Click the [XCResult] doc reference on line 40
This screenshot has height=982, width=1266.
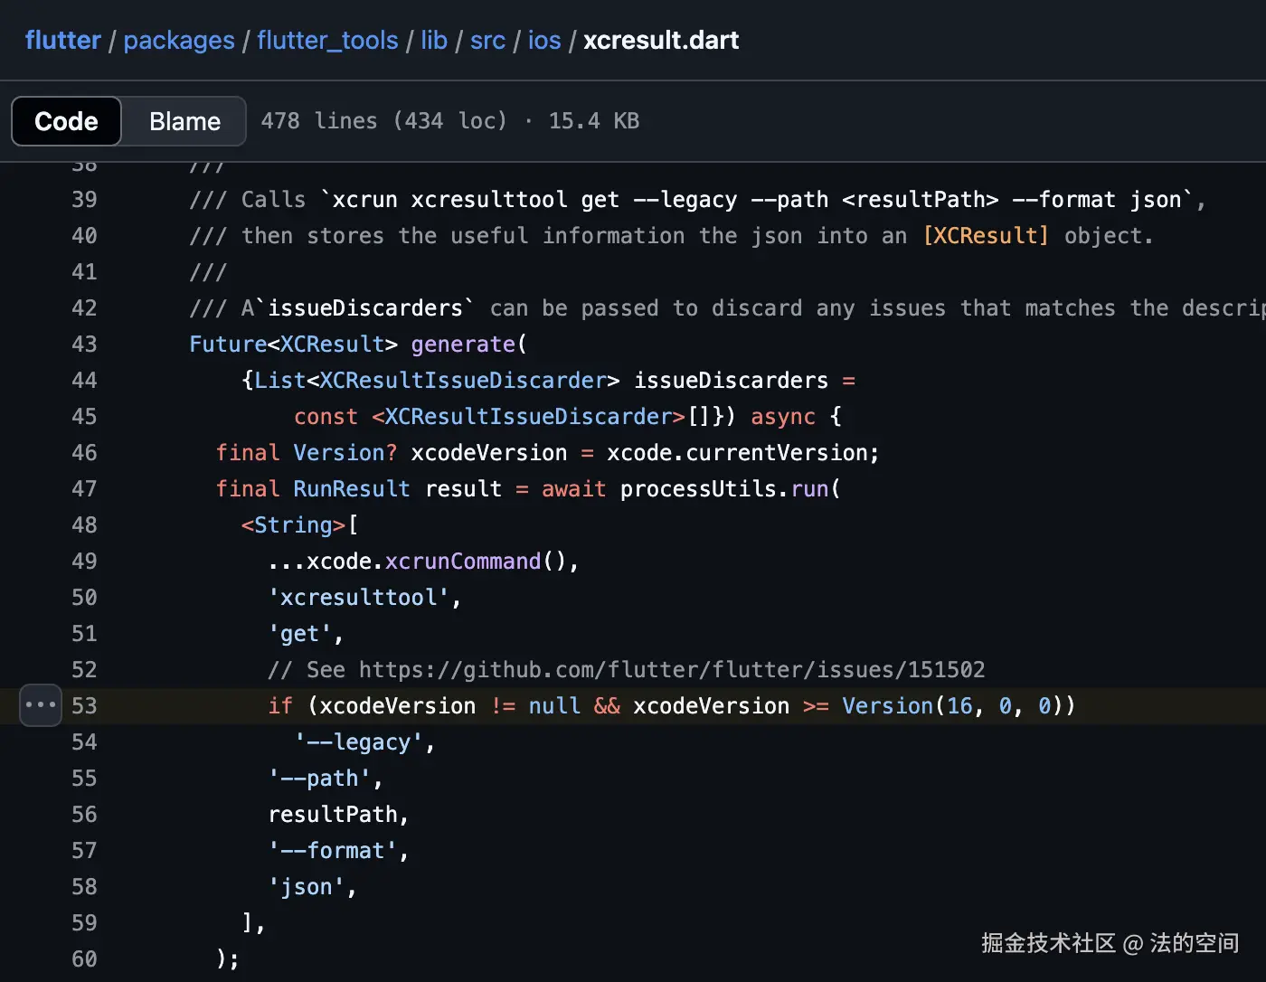[986, 236]
